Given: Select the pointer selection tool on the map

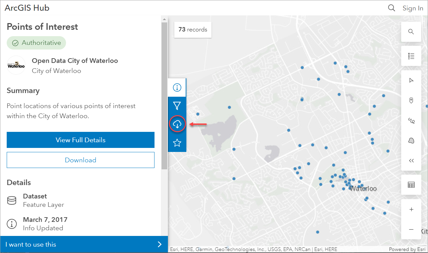Looking at the screenshot, I should pyautogui.click(x=411, y=80).
